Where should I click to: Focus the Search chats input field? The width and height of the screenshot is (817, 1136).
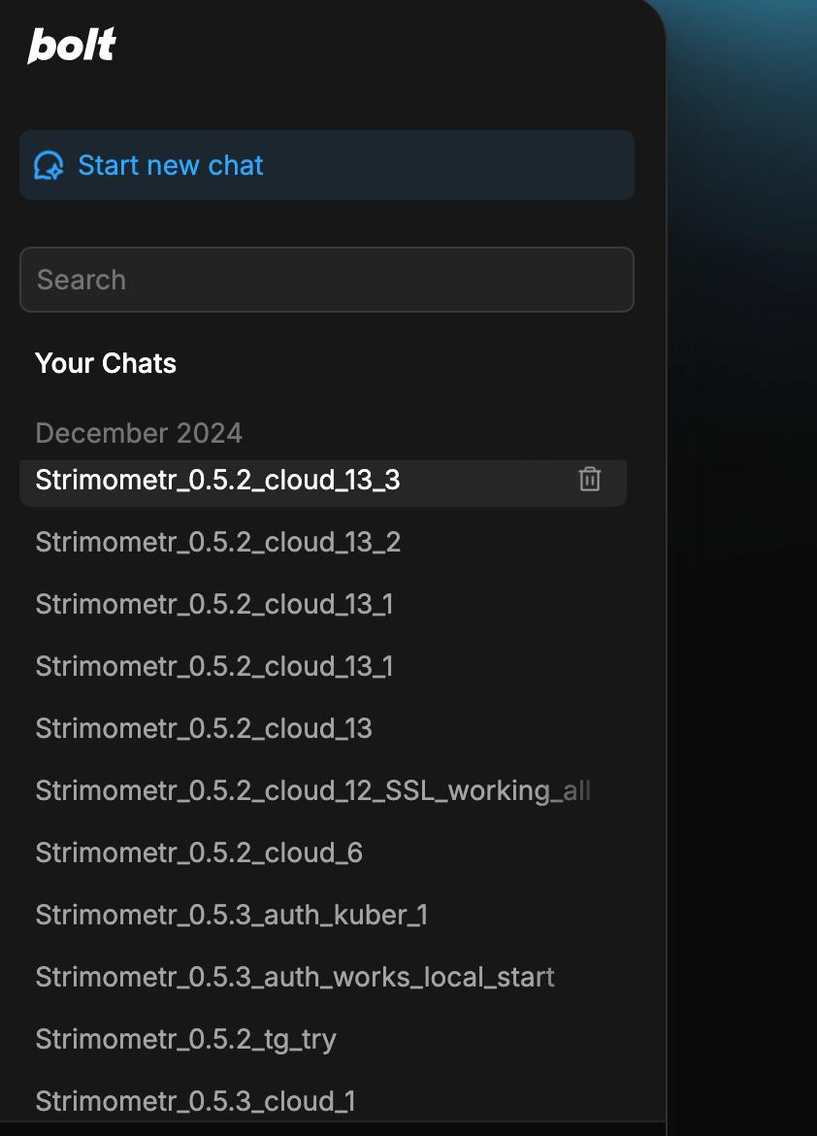tap(326, 280)
